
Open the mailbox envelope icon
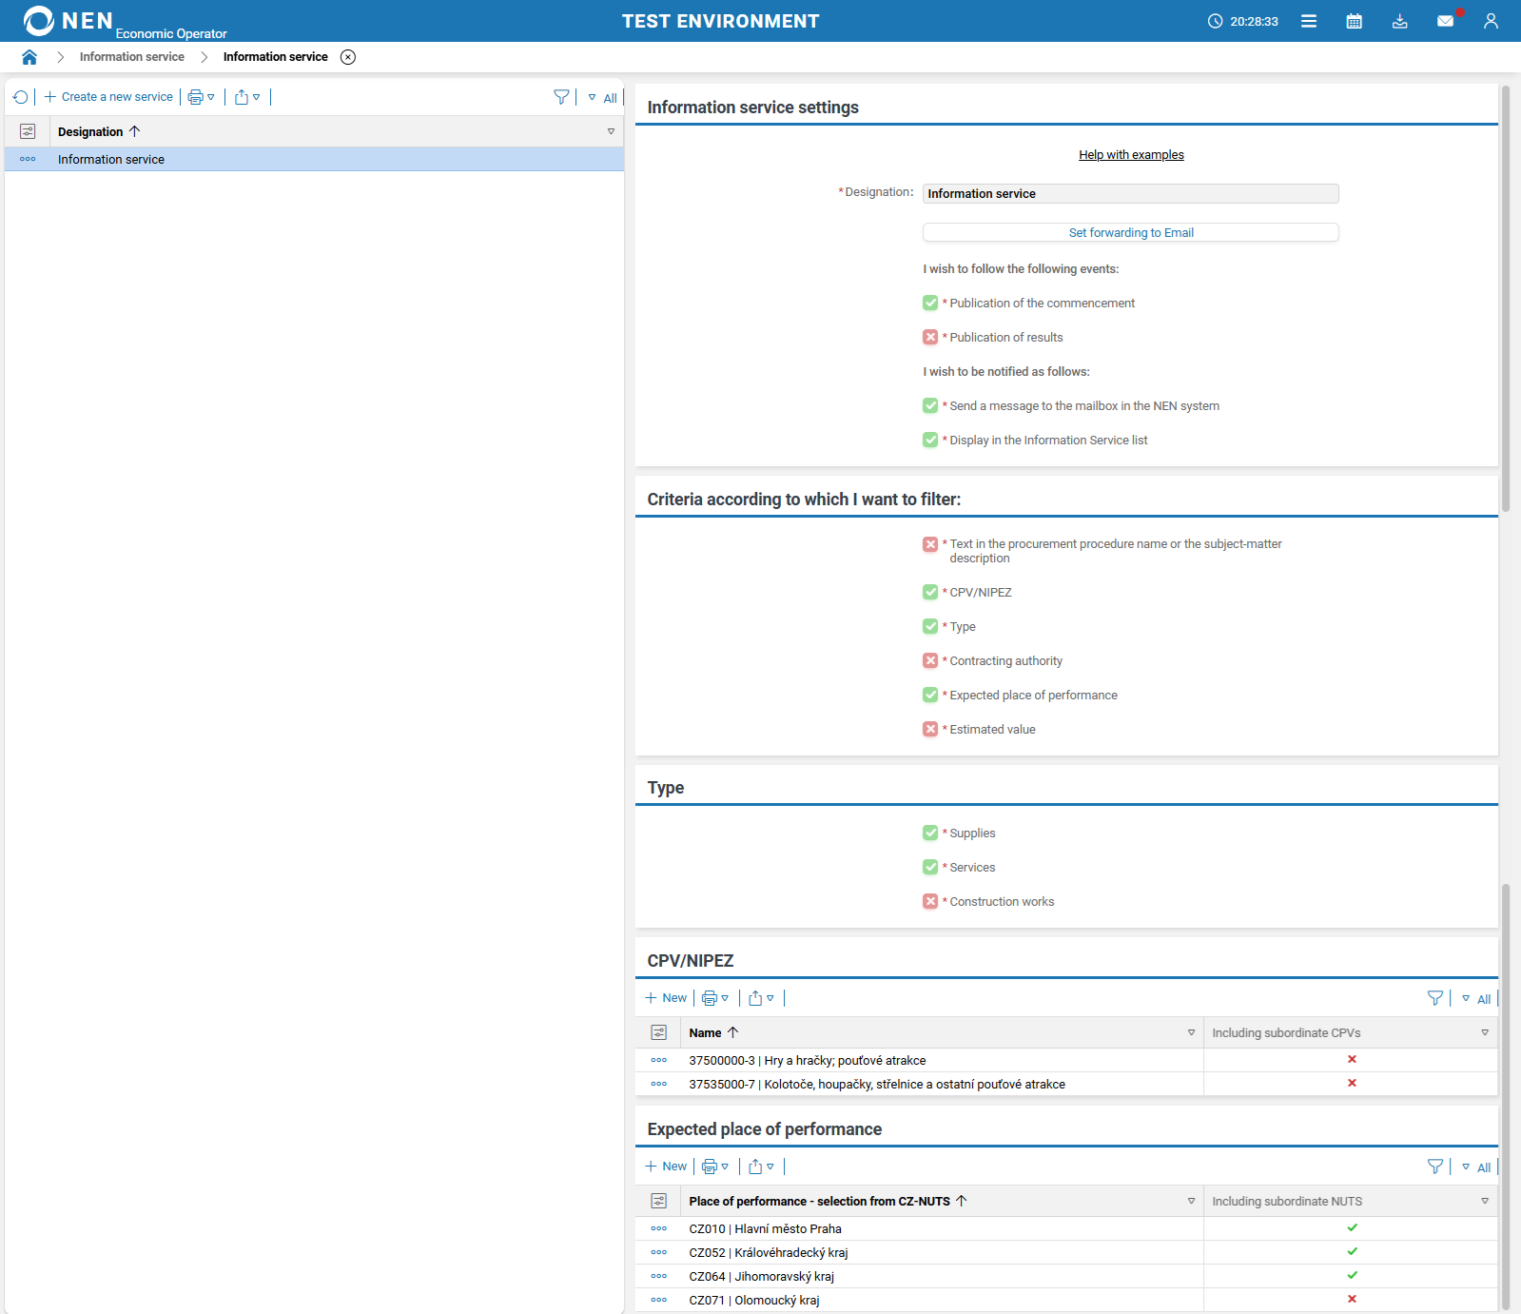(1445, 21)
